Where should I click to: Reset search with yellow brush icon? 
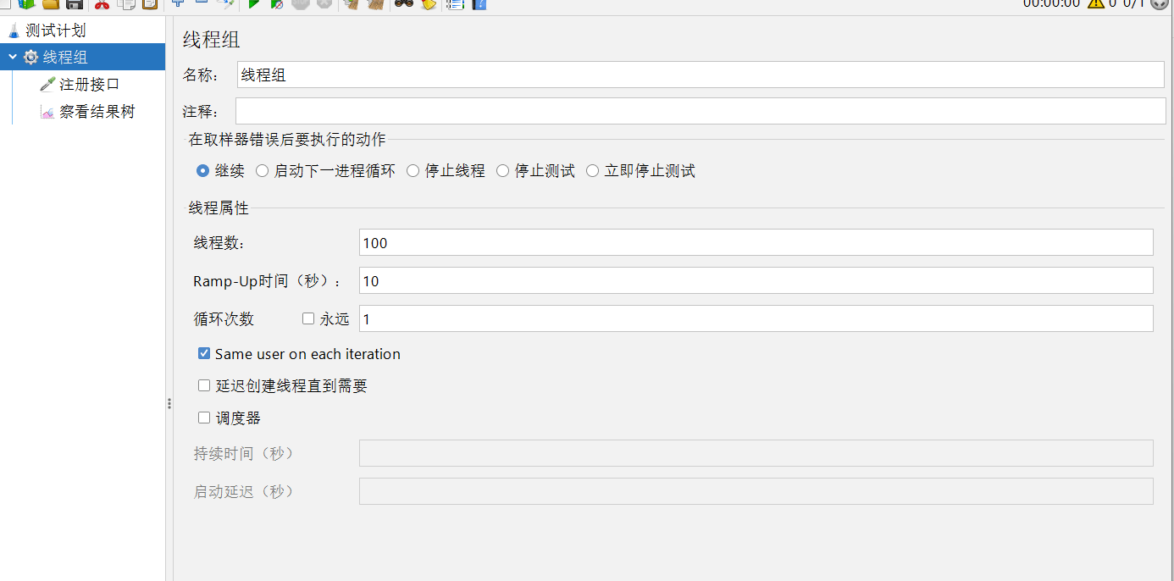click(429, 3)
